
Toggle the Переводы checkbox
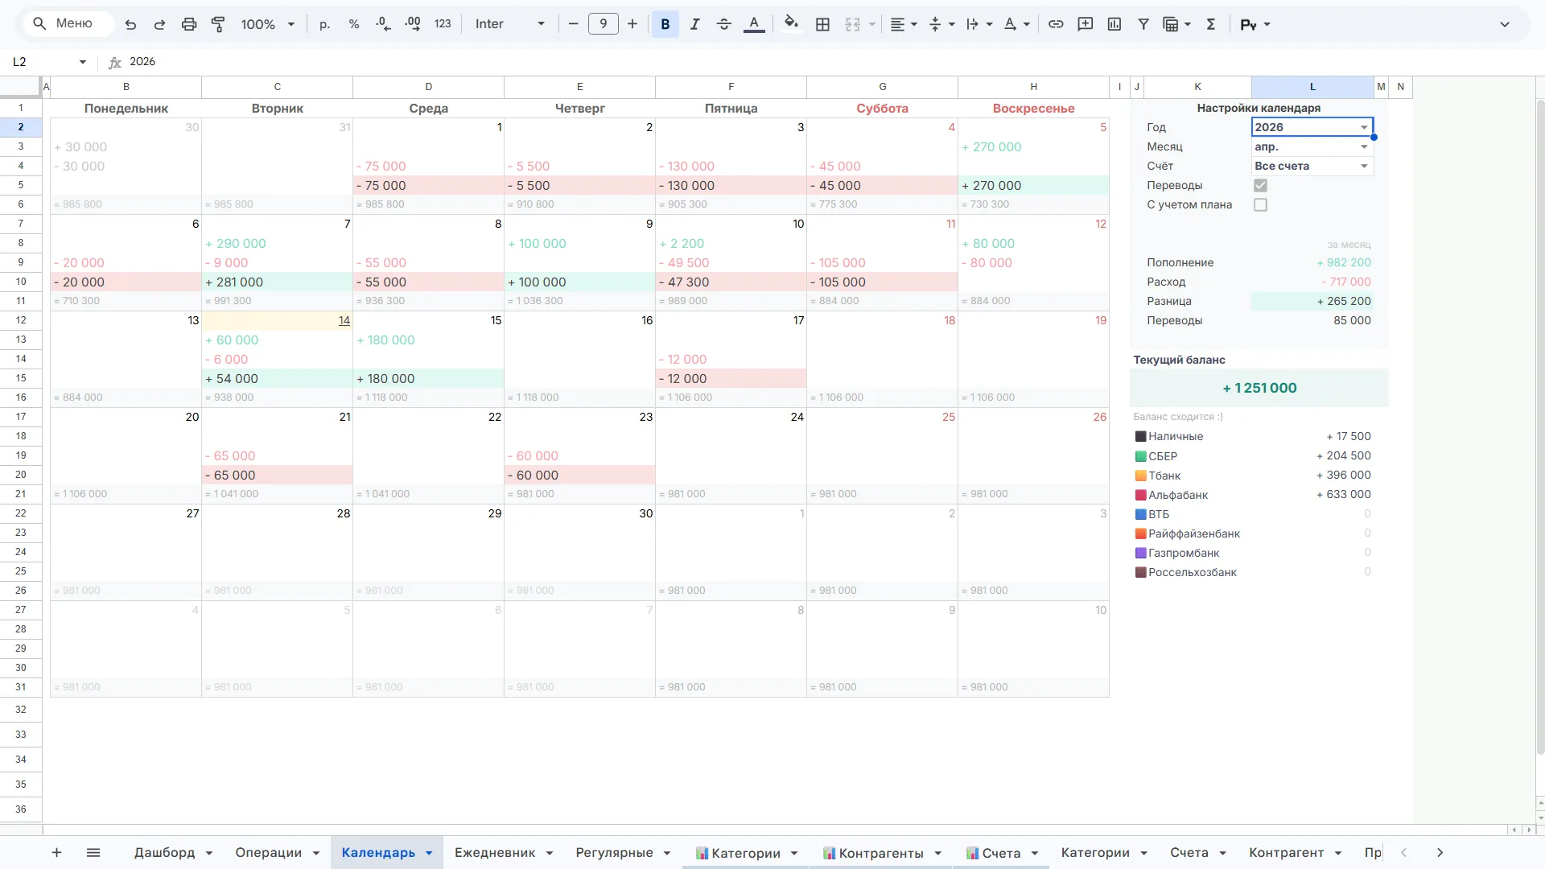pyautogui.click(x=1260, y=185)
